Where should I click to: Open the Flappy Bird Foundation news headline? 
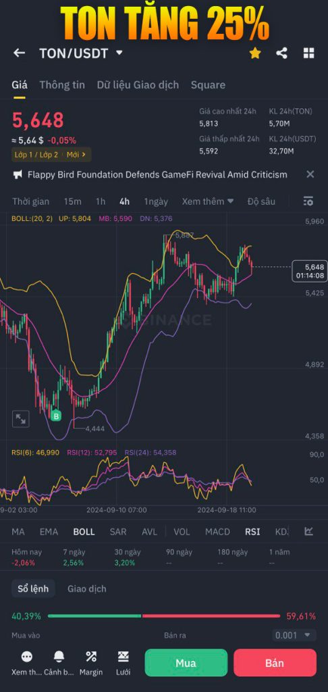click(x=157, y=175)
